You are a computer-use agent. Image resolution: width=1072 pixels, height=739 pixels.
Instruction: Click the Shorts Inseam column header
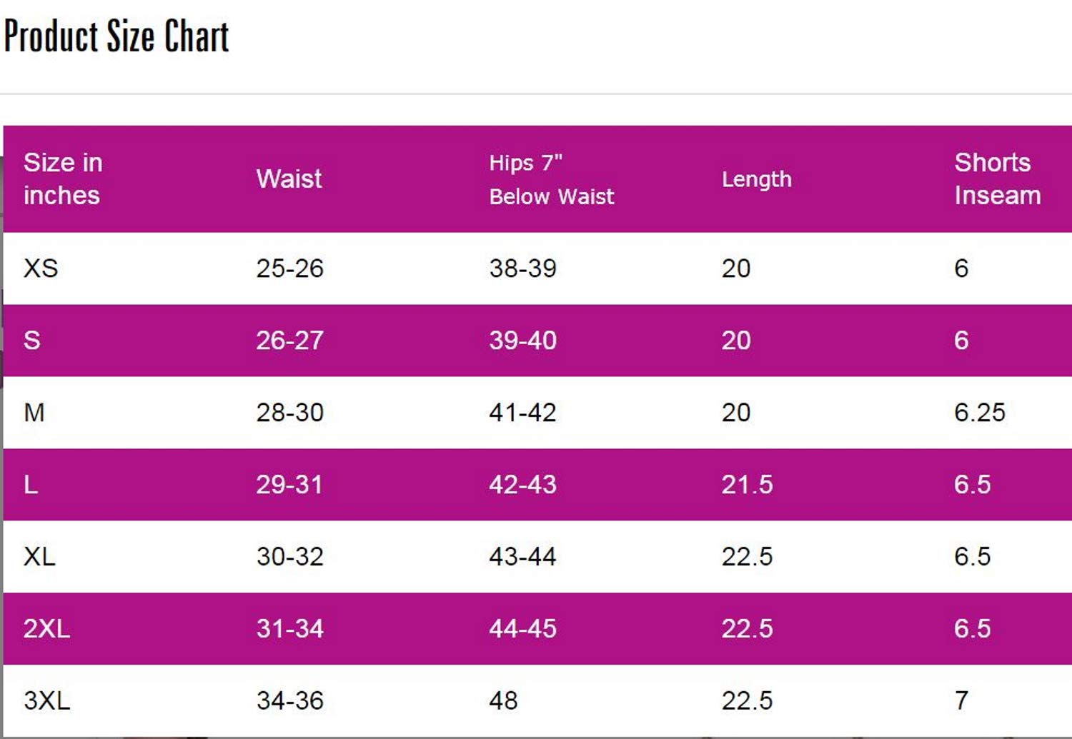click(x=997, y=179)
